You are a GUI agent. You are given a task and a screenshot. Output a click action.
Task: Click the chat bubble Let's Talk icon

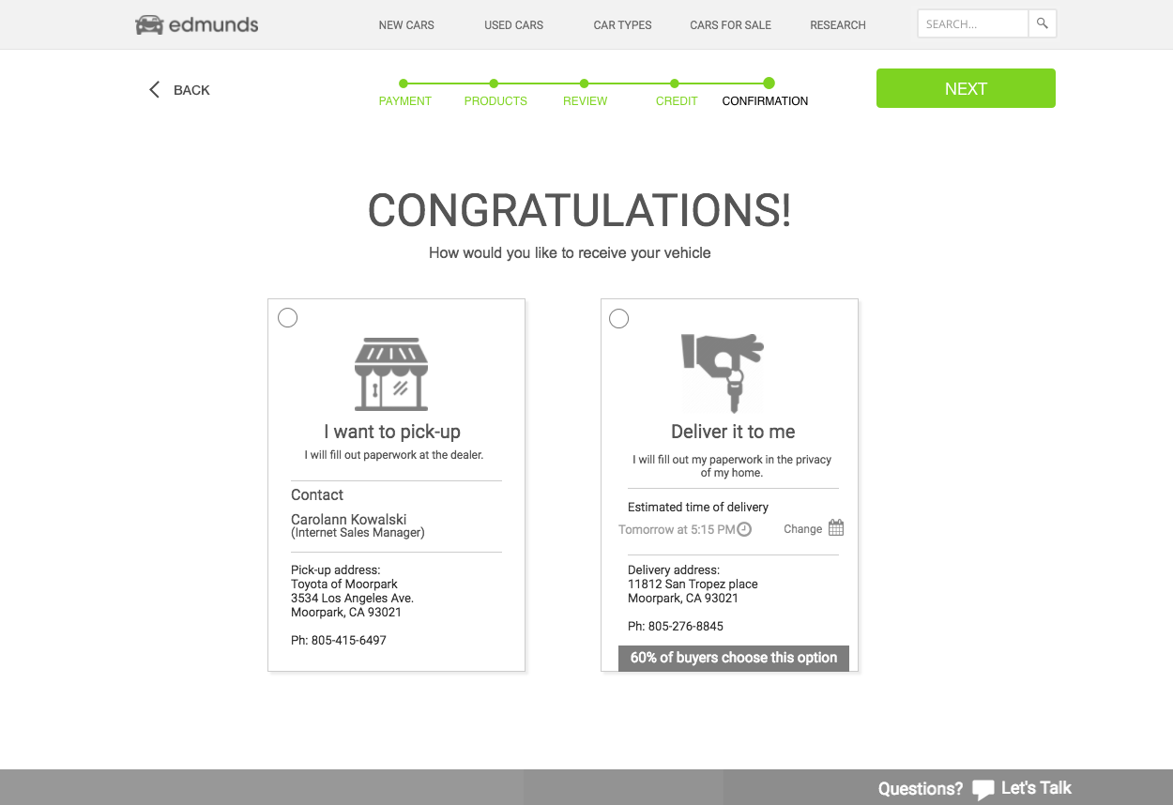coord(983,789)
